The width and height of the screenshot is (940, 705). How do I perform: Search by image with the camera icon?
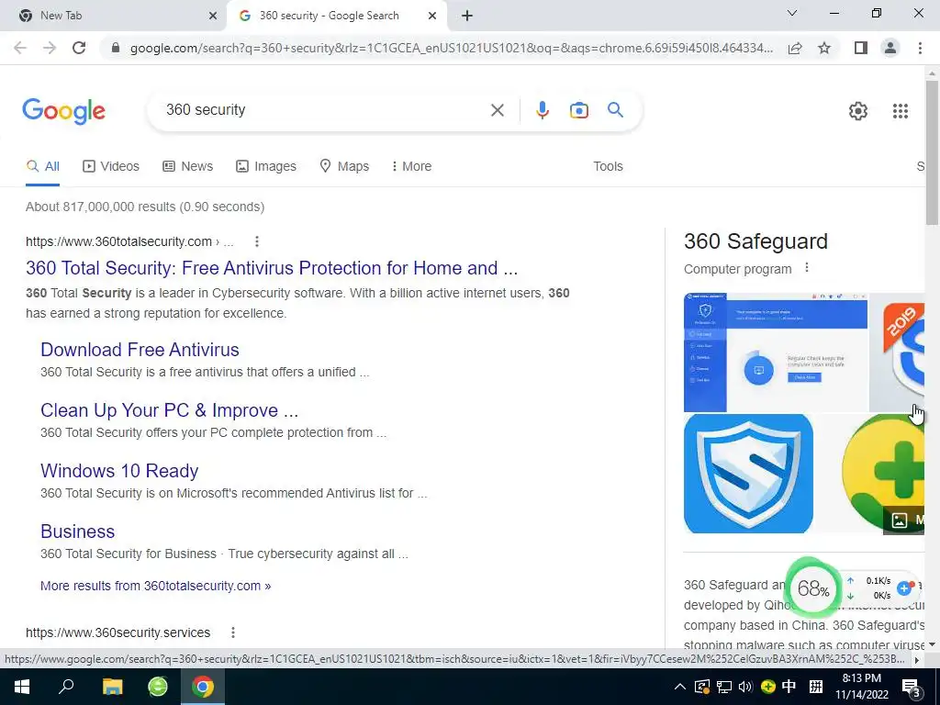coord(578,110)
